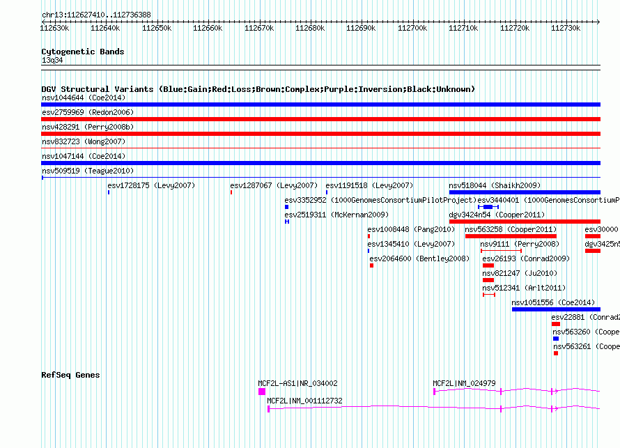620x448 pixels.
Task: Click the red loss bar for nsv563258 (Cooper2011)
Action: (511, 236)
